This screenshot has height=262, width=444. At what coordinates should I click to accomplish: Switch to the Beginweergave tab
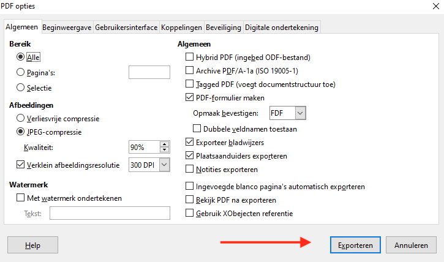[x=67, y=28]
